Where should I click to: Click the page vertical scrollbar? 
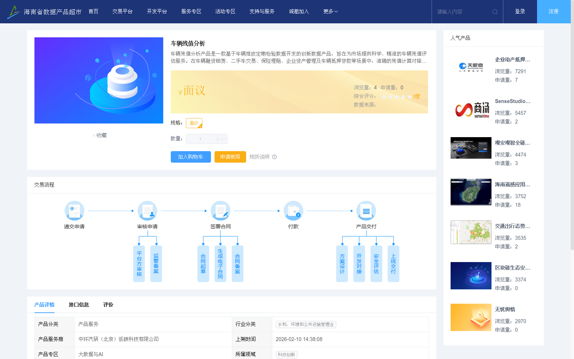572,126
